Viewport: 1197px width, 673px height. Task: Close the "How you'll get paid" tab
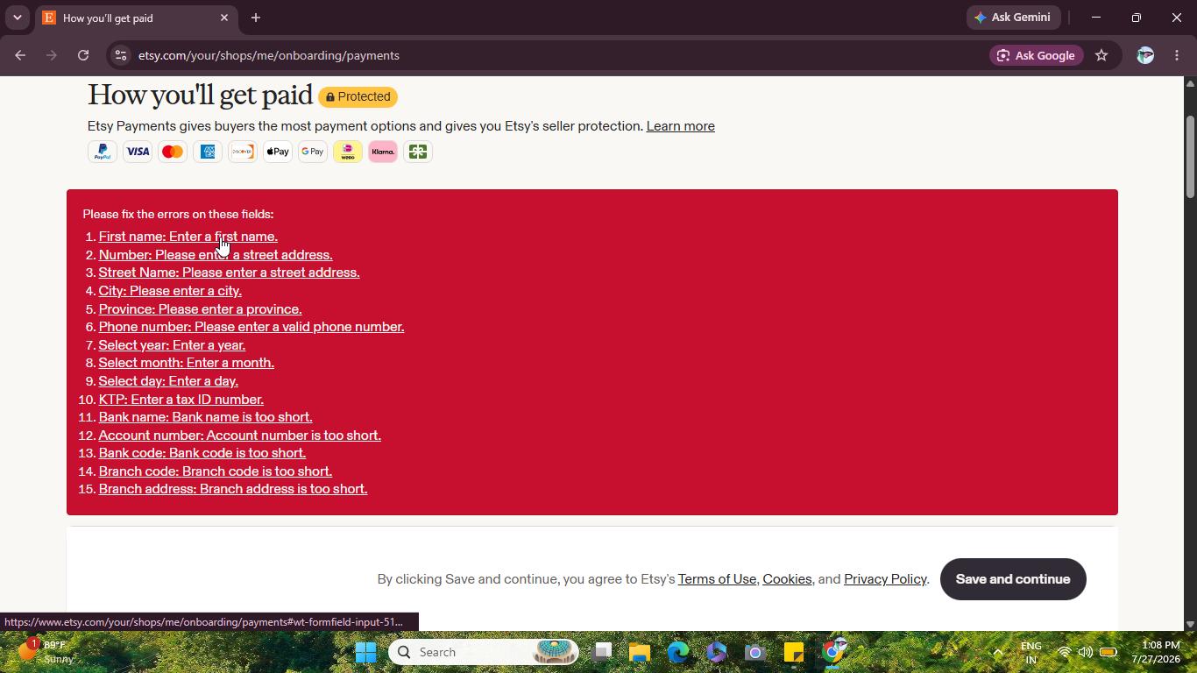(x=223, y=18)
